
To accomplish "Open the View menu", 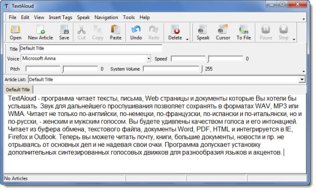I will click(39, 17).
